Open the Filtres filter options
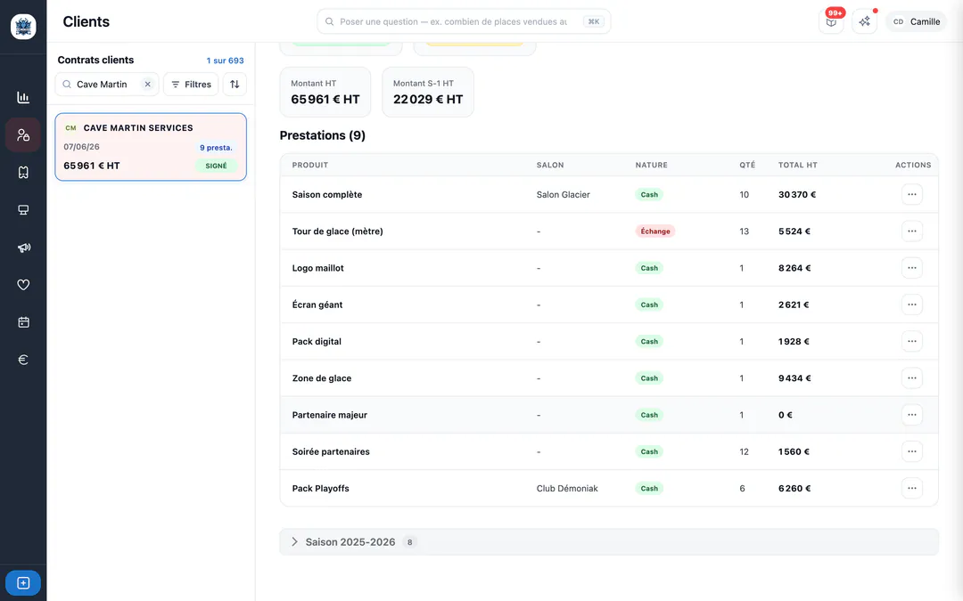This screenshot has height=601, width=963. click(x=191, y=84)
